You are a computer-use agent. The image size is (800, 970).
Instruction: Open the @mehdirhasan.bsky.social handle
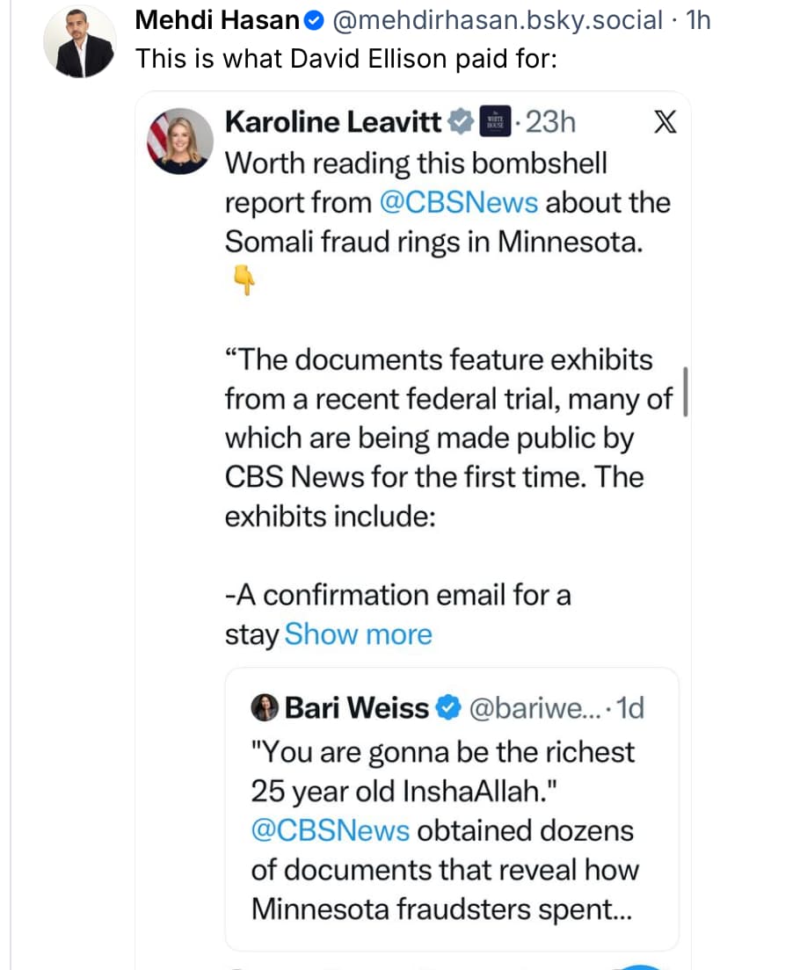(498, 21)
